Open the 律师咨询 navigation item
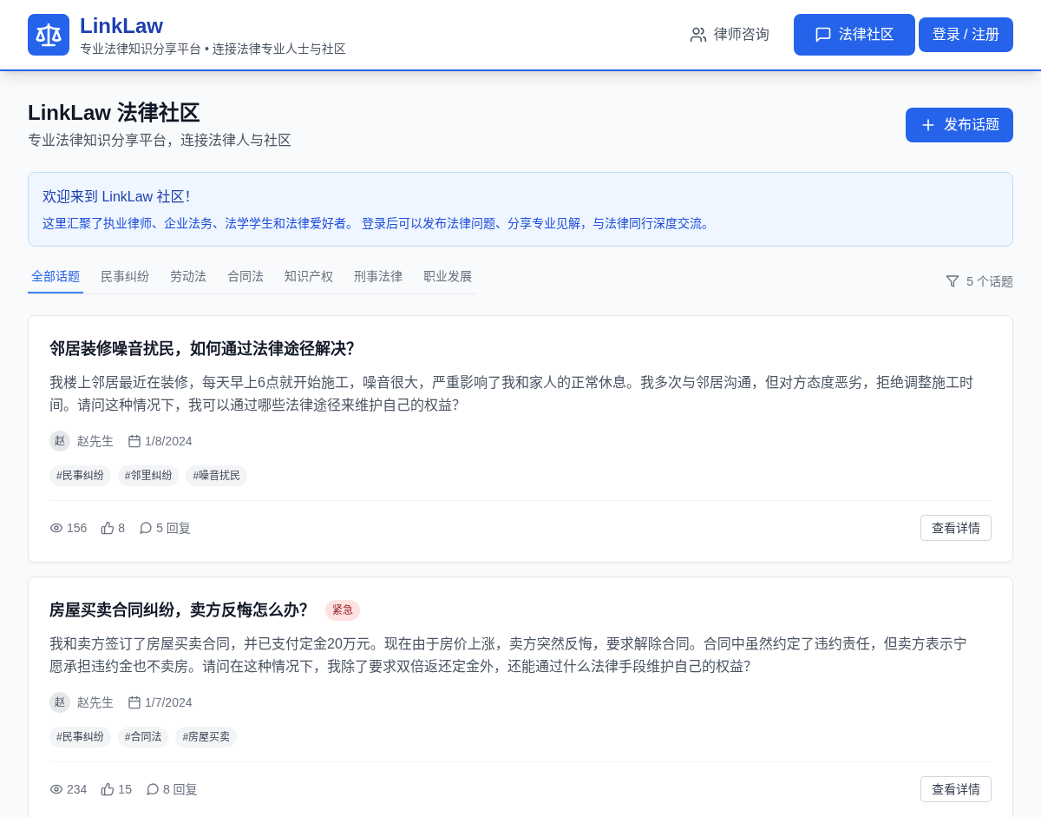This screenshot has height=817, width=1041. point(730,35)
